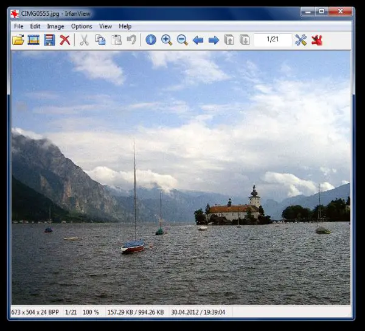The image size is (365, 331).
Task: Click the Undo arrow icon
Action: tap(132, 40)
